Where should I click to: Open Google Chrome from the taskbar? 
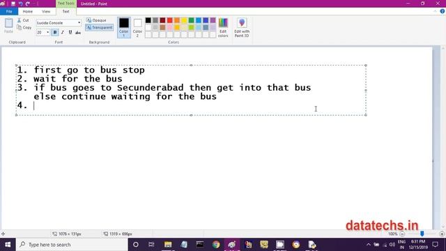[x=216, y=245]
